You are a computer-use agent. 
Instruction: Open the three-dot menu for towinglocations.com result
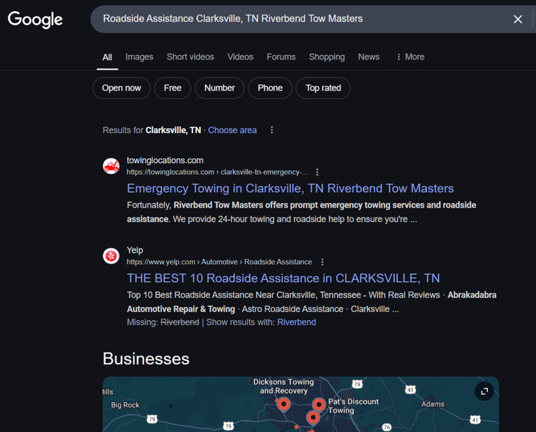[318, 172]
